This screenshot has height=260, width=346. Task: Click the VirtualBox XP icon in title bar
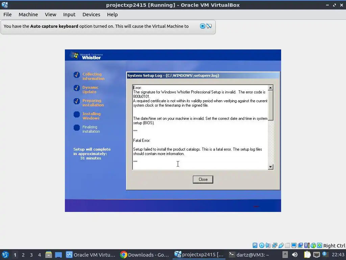pos(5,5)
